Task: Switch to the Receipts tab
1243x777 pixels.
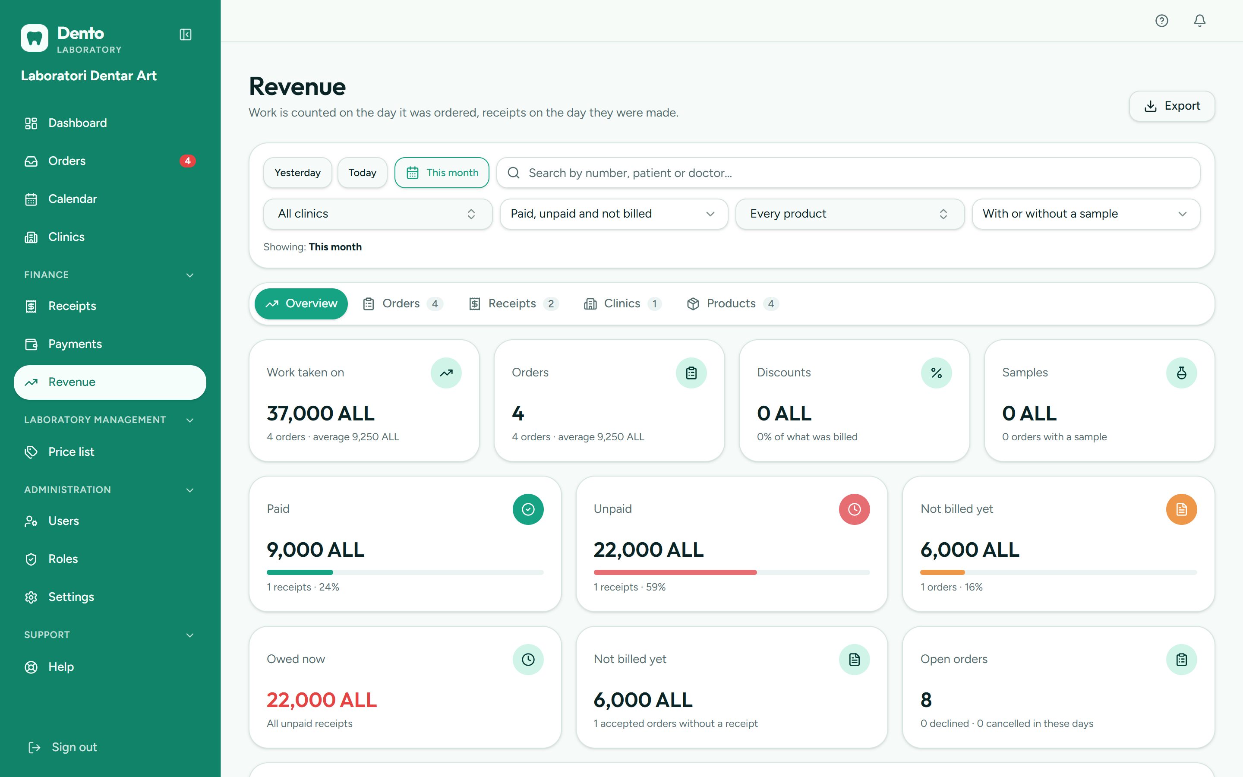Action: 513,304
